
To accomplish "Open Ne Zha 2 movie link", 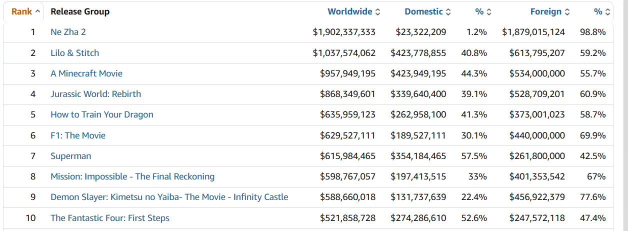I will coord(68,32).
